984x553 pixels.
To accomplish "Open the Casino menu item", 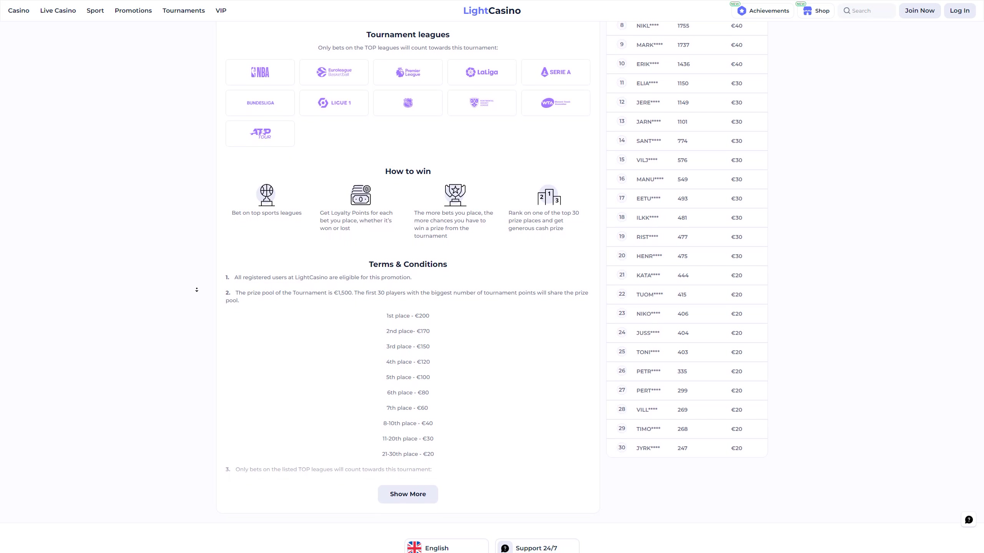I will 18,11.
